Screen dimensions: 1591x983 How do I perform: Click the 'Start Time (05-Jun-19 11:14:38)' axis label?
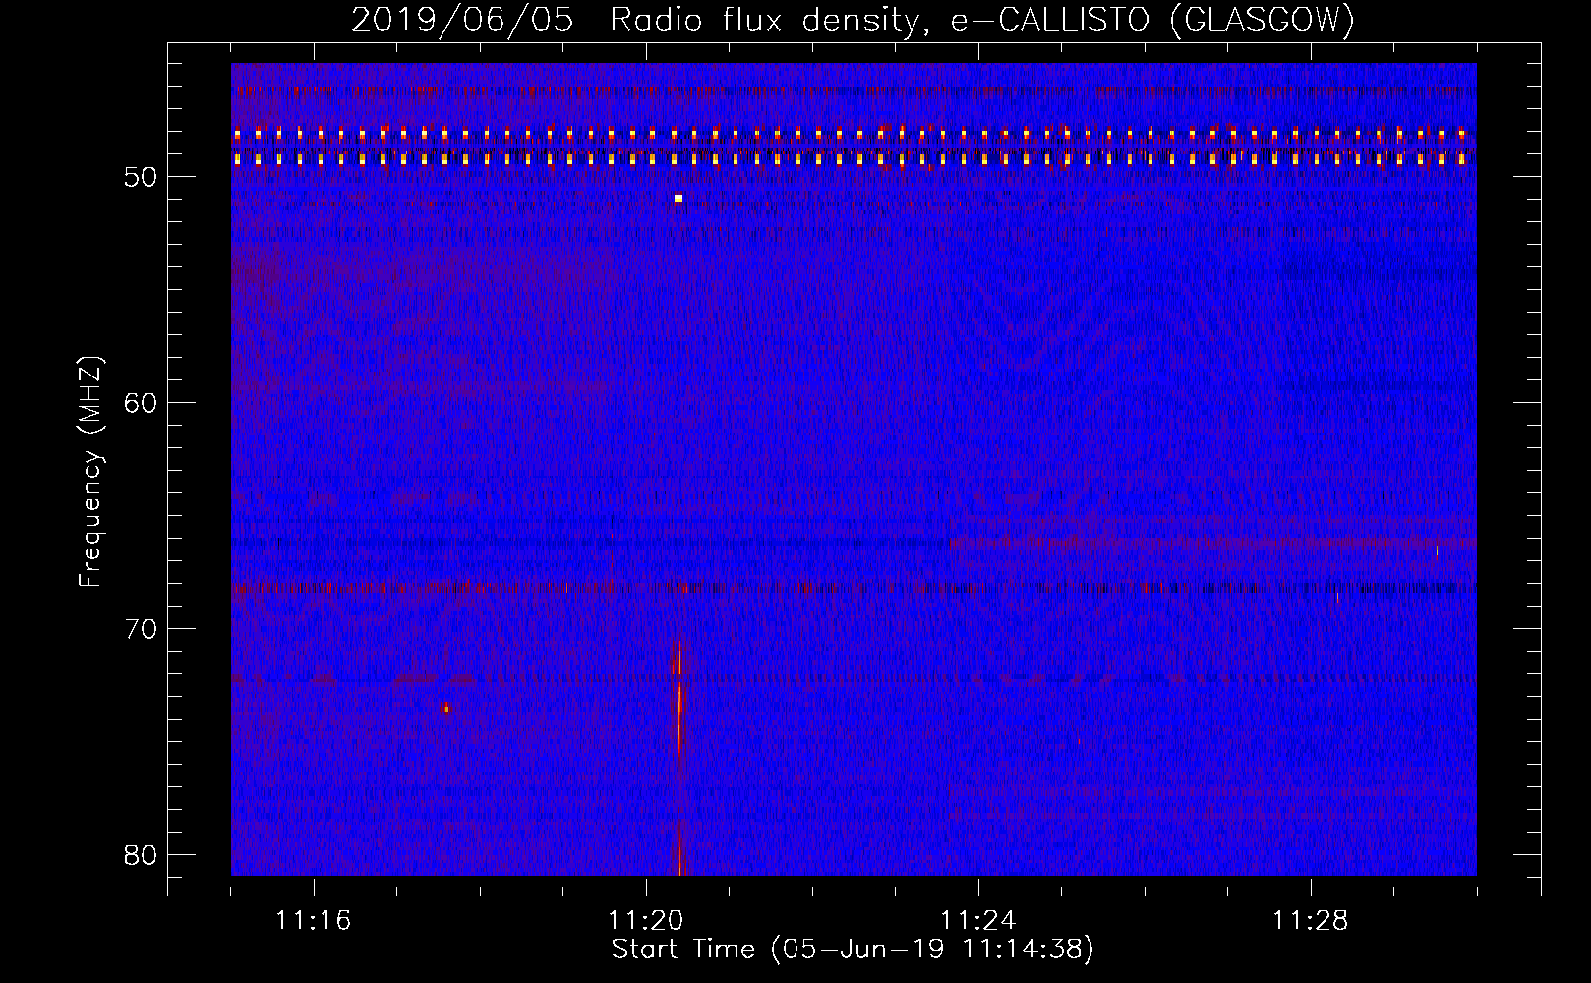click(x=853, y=950)
